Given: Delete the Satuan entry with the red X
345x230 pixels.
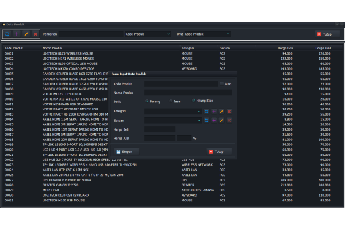Looking at the screenshot, I should point(229,120).
